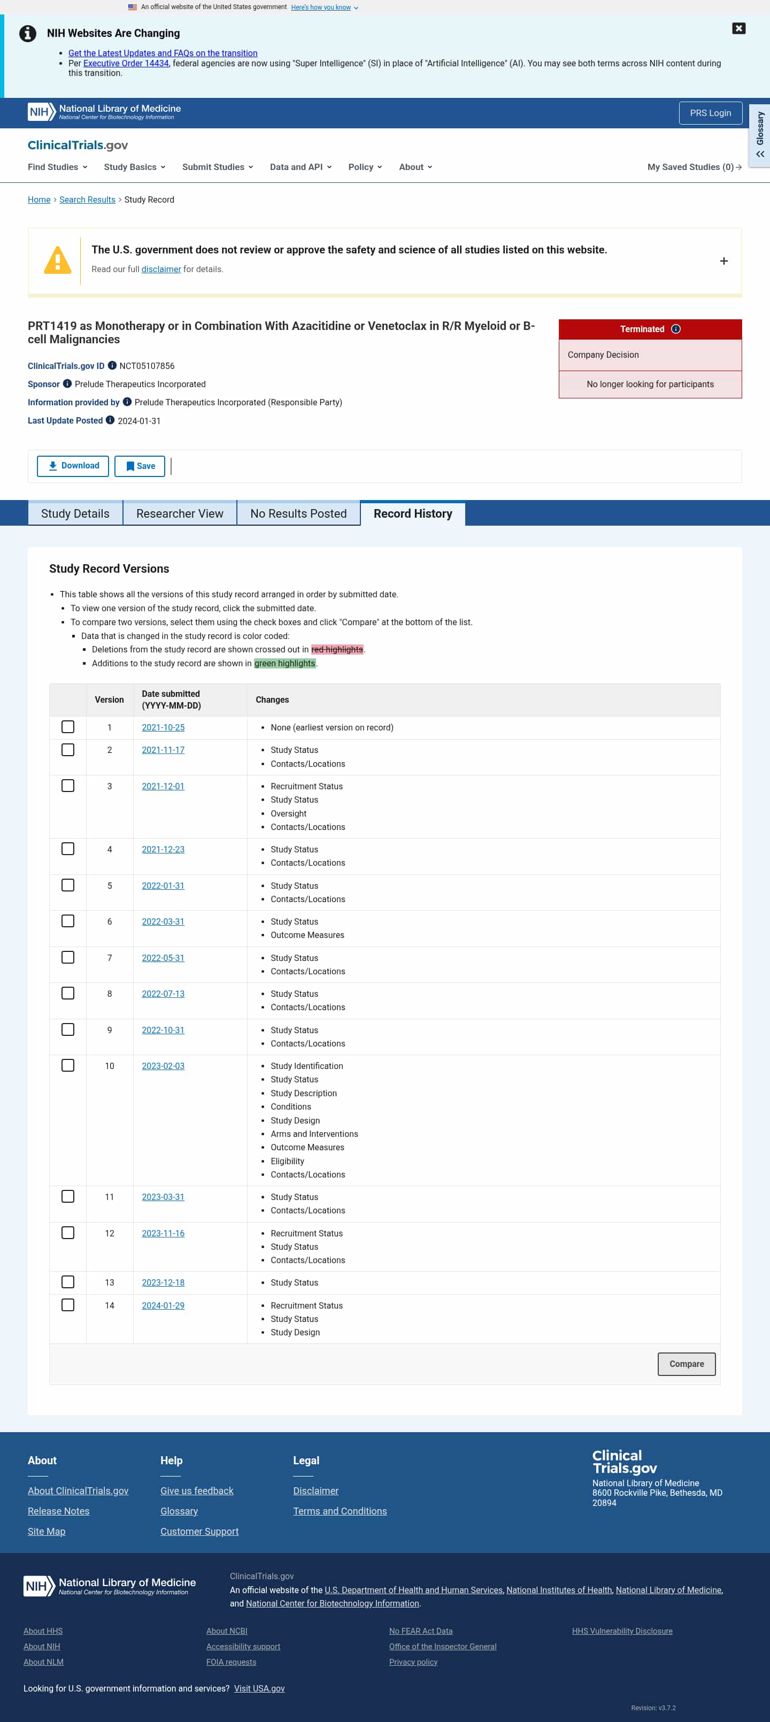Open the Data and API dropdown

(x=301, y=167)
